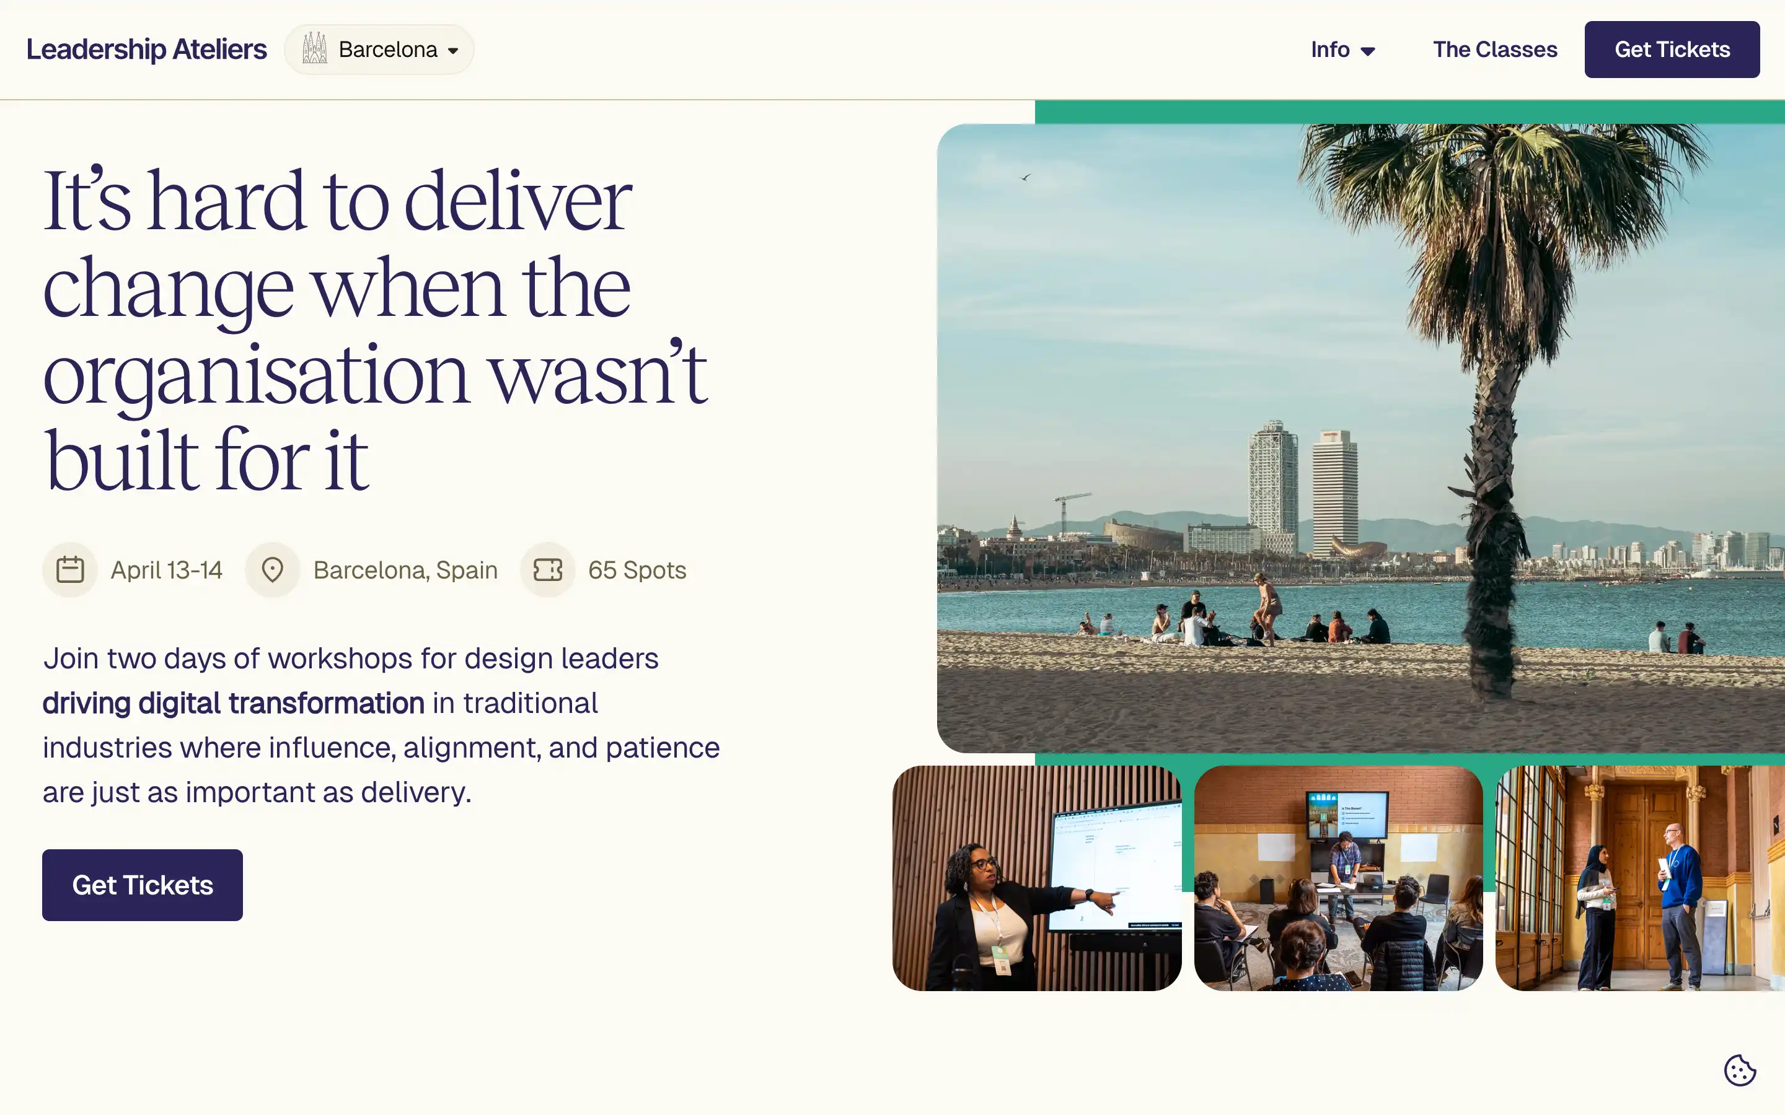Click the Leadership Ateliers logo
Image resolution: width=1785 pixels, height=1115 pixels.
point(146,49)
